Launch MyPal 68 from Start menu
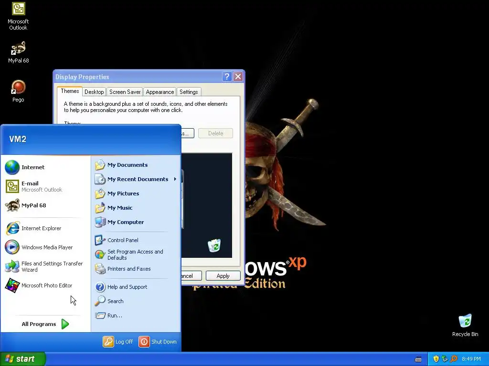 (46, 205)
